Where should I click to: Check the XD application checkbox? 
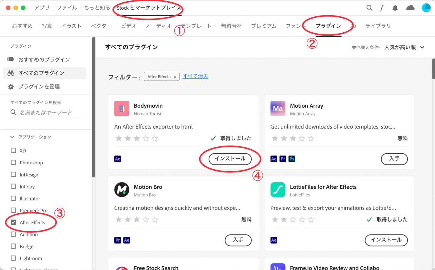[13, 150]
